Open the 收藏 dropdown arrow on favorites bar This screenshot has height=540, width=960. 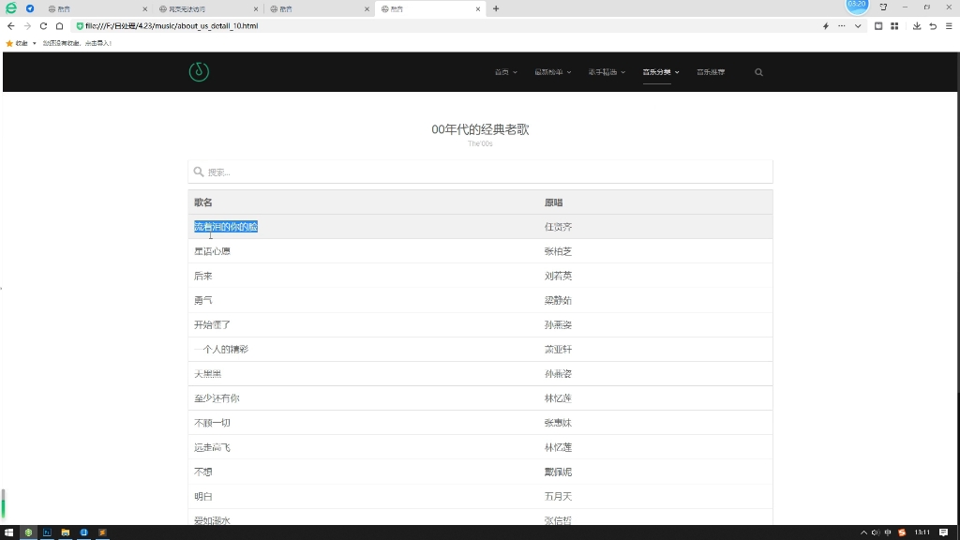coord(35,43)
